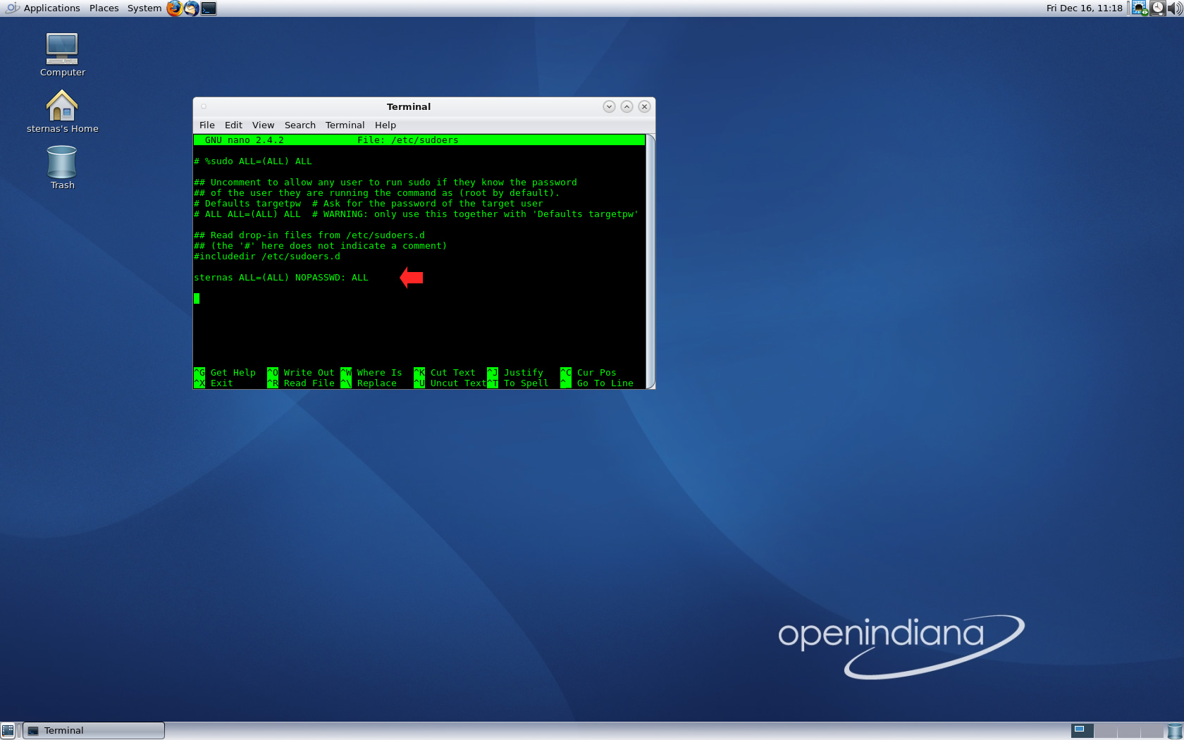Click the '^O Write Out' shortcut

pyautogui.click(x=301, y=373)
